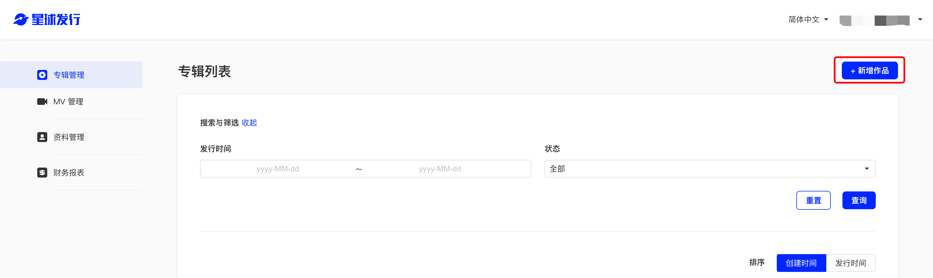The height and width of the screenshot is (278, 933).
Task: Click the MV 管理 camera icon
Action: 42,102
